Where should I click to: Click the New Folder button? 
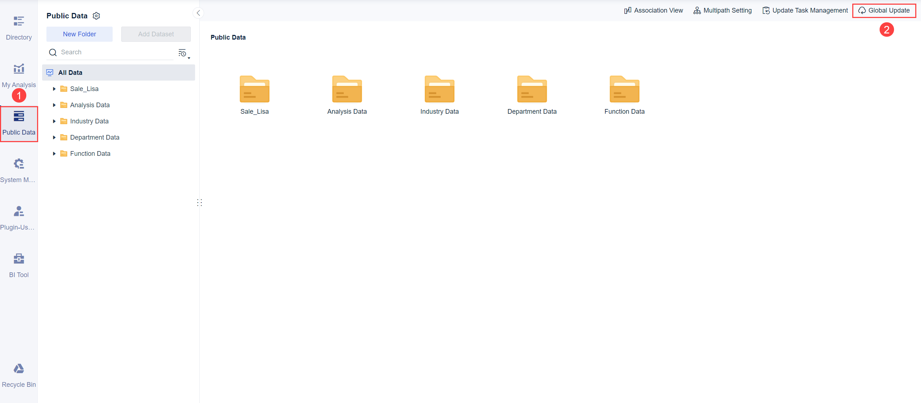[x=79, y=34]
